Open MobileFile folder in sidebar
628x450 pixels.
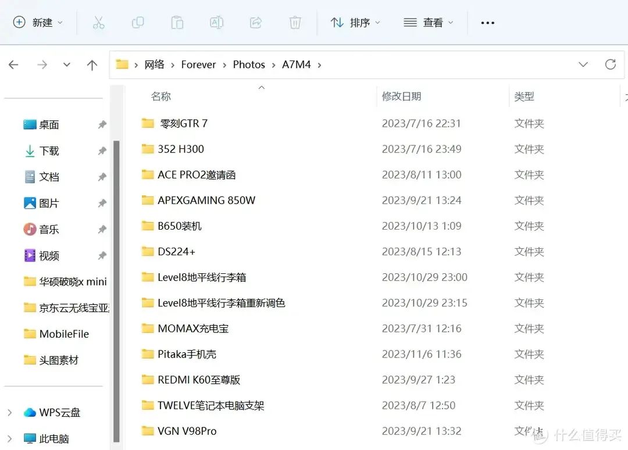56,334
